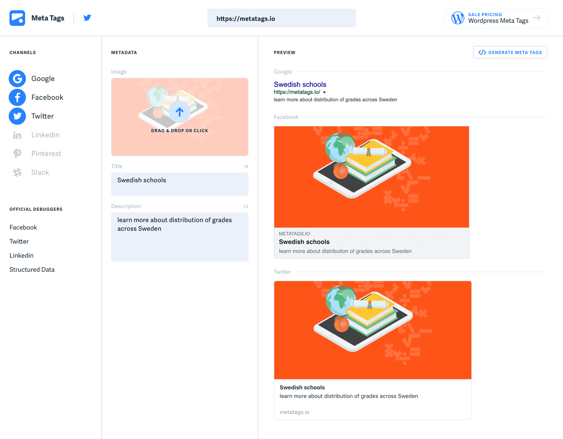This screenshot has width=563, height=439.
Task: Click the arrow next to Wordpress Meta Tags
Action: tap(537, 18)
